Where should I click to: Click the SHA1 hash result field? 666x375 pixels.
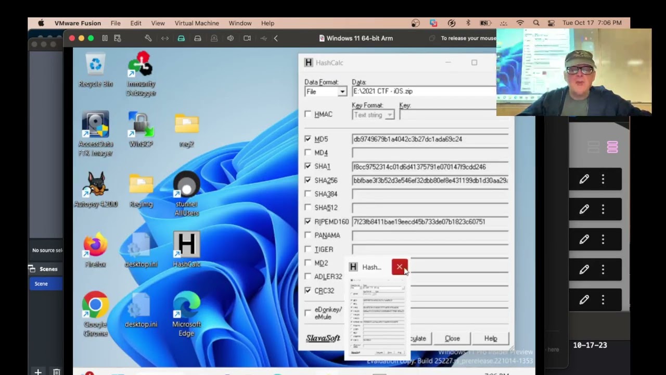tap(430, 167)
